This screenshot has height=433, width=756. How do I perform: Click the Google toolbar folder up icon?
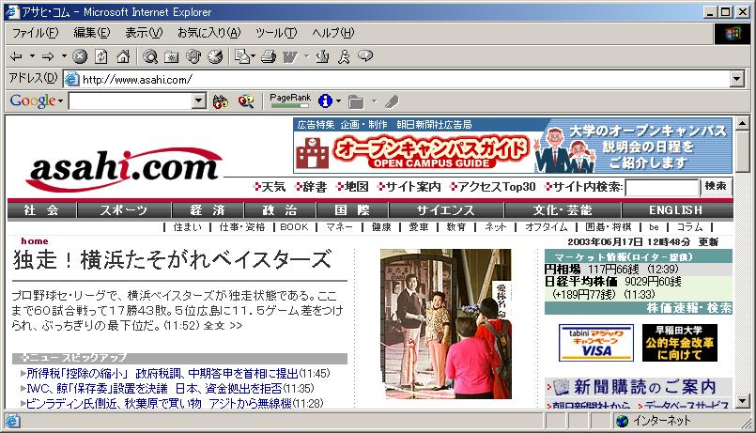(x=356, y=101)
